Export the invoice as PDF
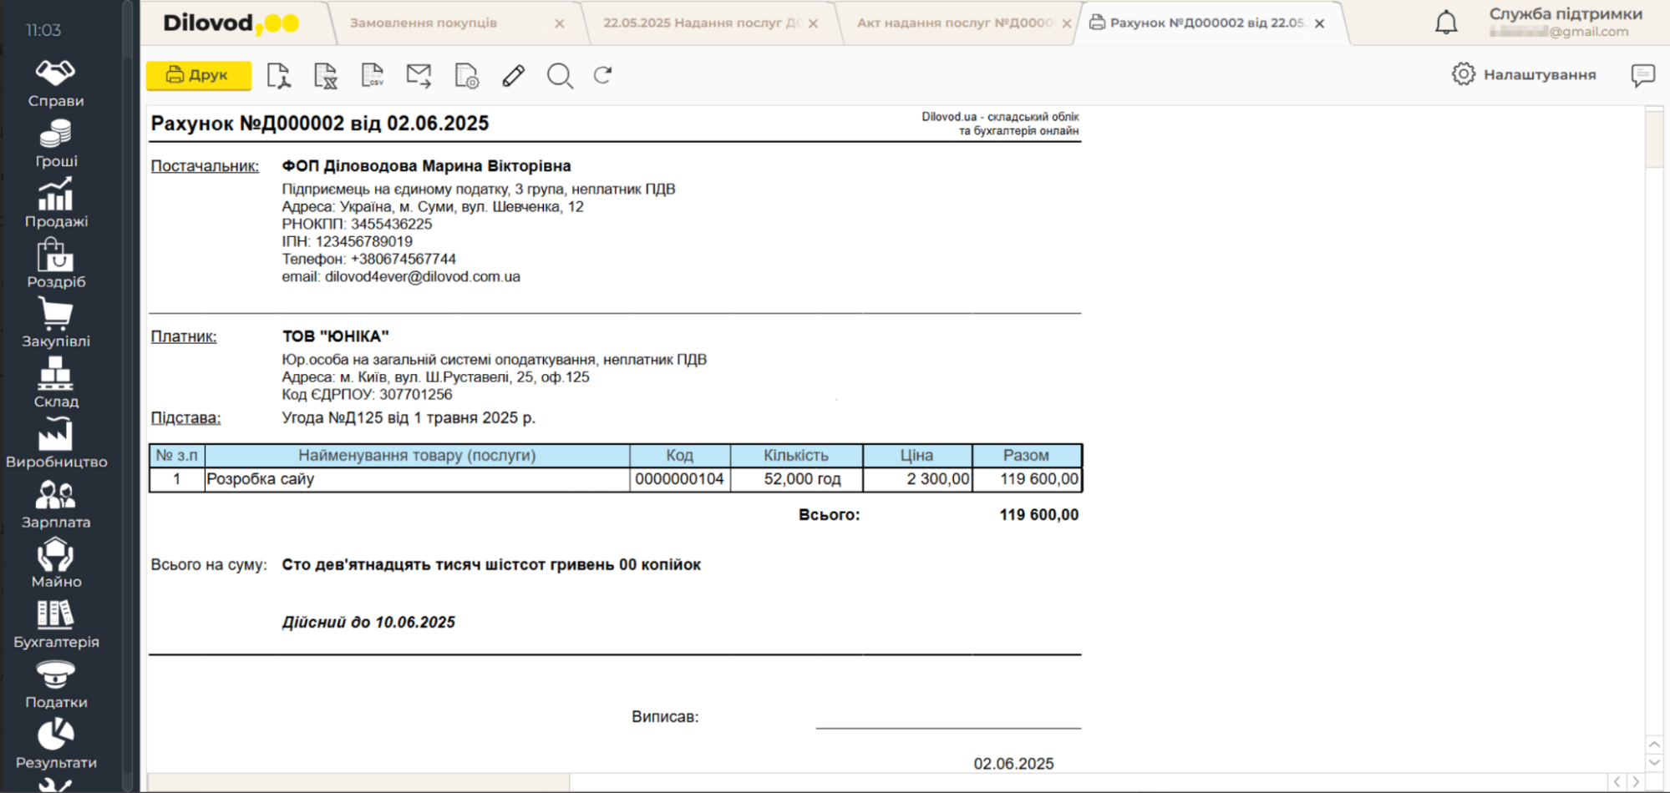Screen dimensions: 1670x793 [x=279, y=76]
